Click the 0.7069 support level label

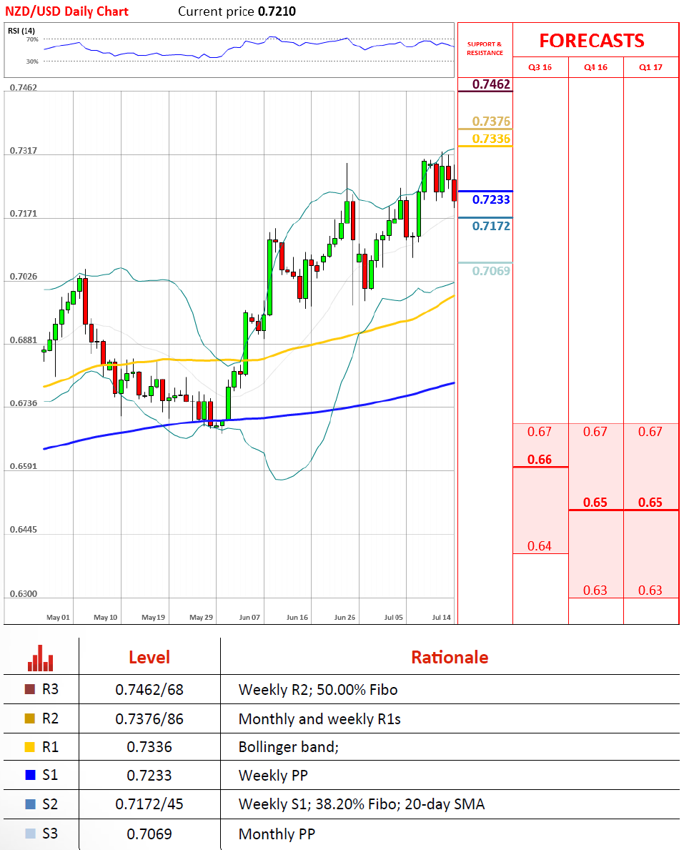tap(491, 271)
